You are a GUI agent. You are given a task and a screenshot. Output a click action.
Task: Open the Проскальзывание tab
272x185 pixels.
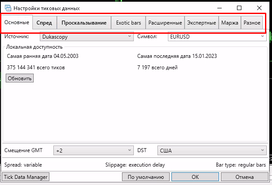pyautogui.click(x=84, y=23)
